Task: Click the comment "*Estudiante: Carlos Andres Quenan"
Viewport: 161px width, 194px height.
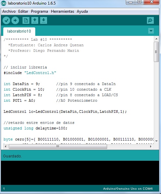Action: [x=46, y=45]
